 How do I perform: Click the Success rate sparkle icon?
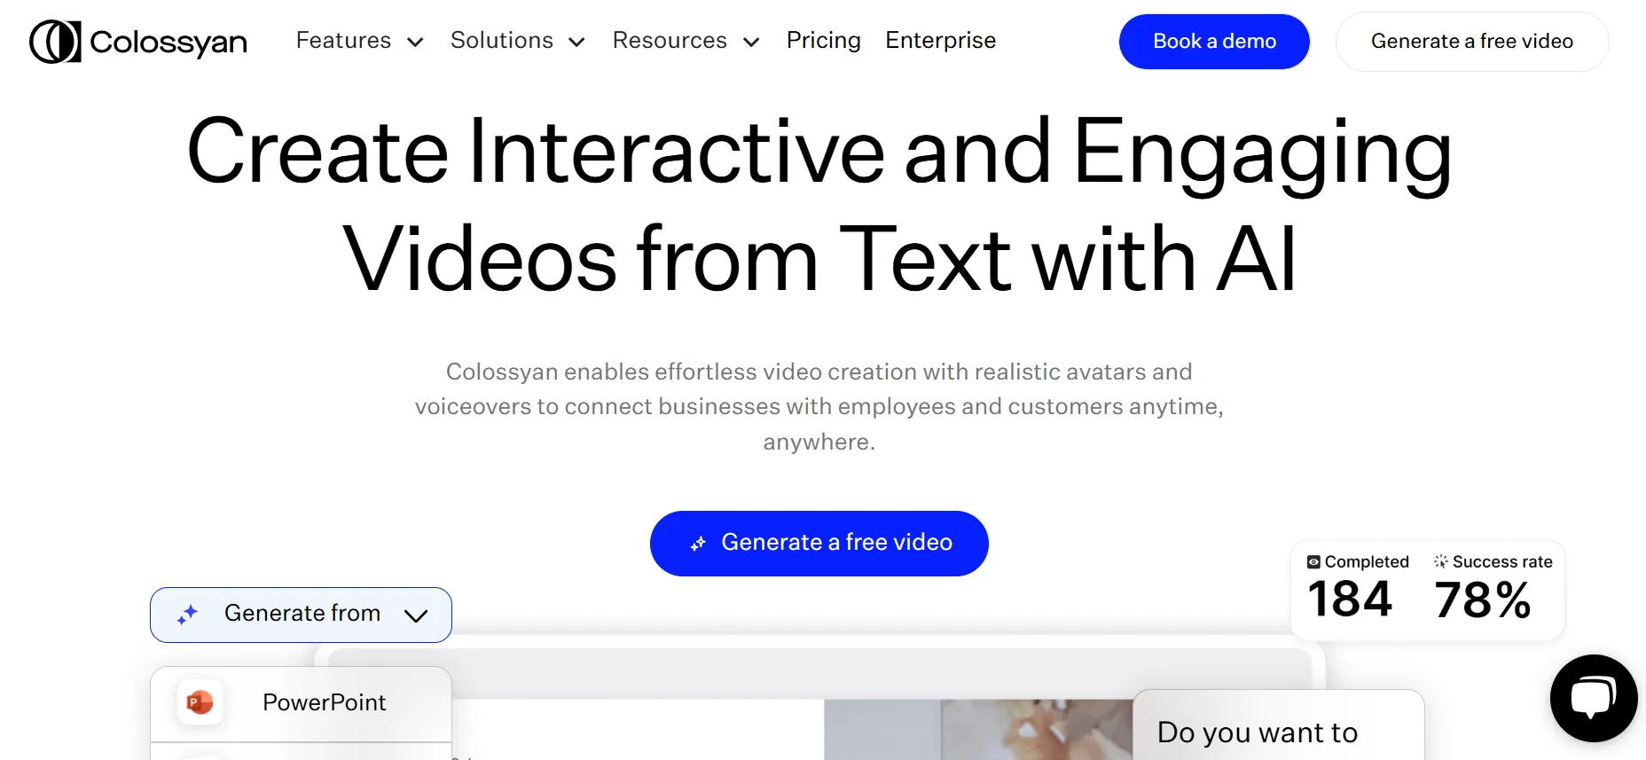pyautogui.click(x=1441, y=561)
